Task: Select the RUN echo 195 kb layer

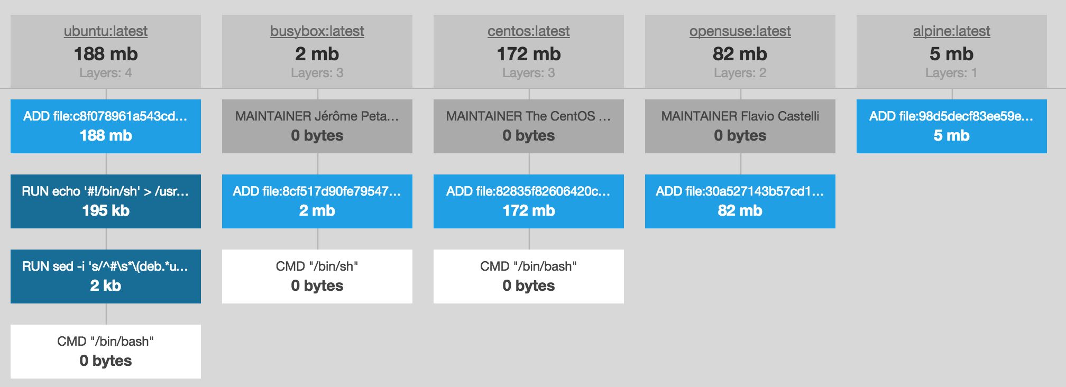Action: click(x=106, y=201)
